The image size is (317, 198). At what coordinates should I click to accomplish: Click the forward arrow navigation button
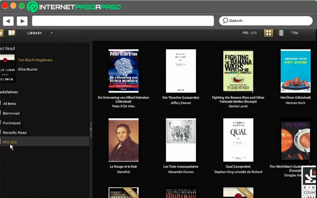click(22, 21)
